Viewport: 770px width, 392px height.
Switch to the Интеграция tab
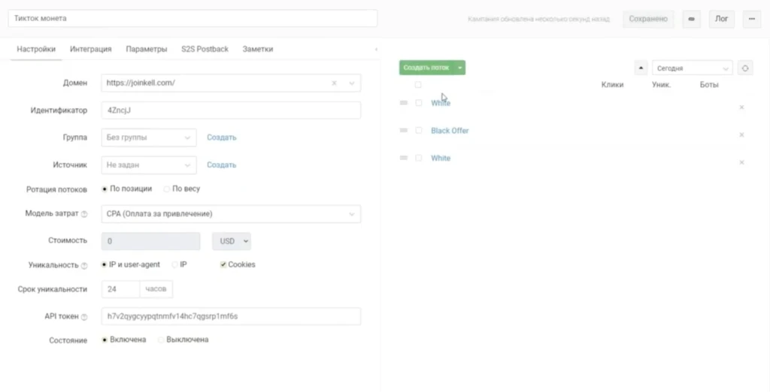[x=90, y=49]
